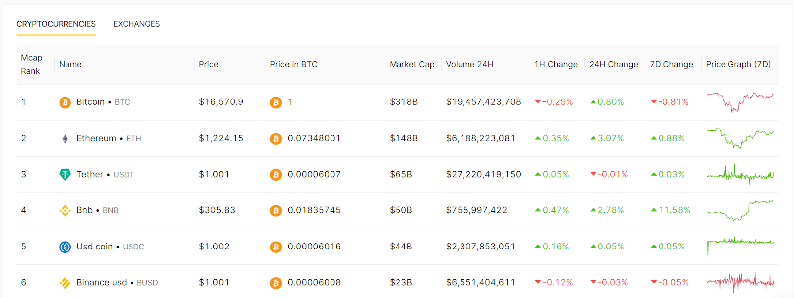Open Usd coin's 7D price graph
Viewport: 794px width, 298px height.
tap(740, 247)
